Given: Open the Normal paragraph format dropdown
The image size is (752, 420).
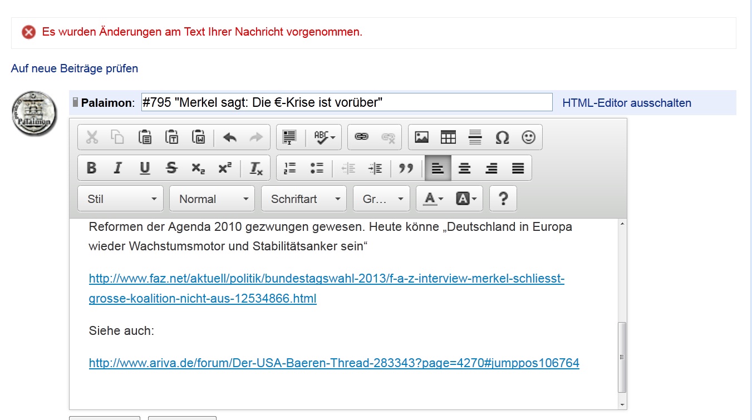Looking at the screenshot, I should tap(212, 199).
